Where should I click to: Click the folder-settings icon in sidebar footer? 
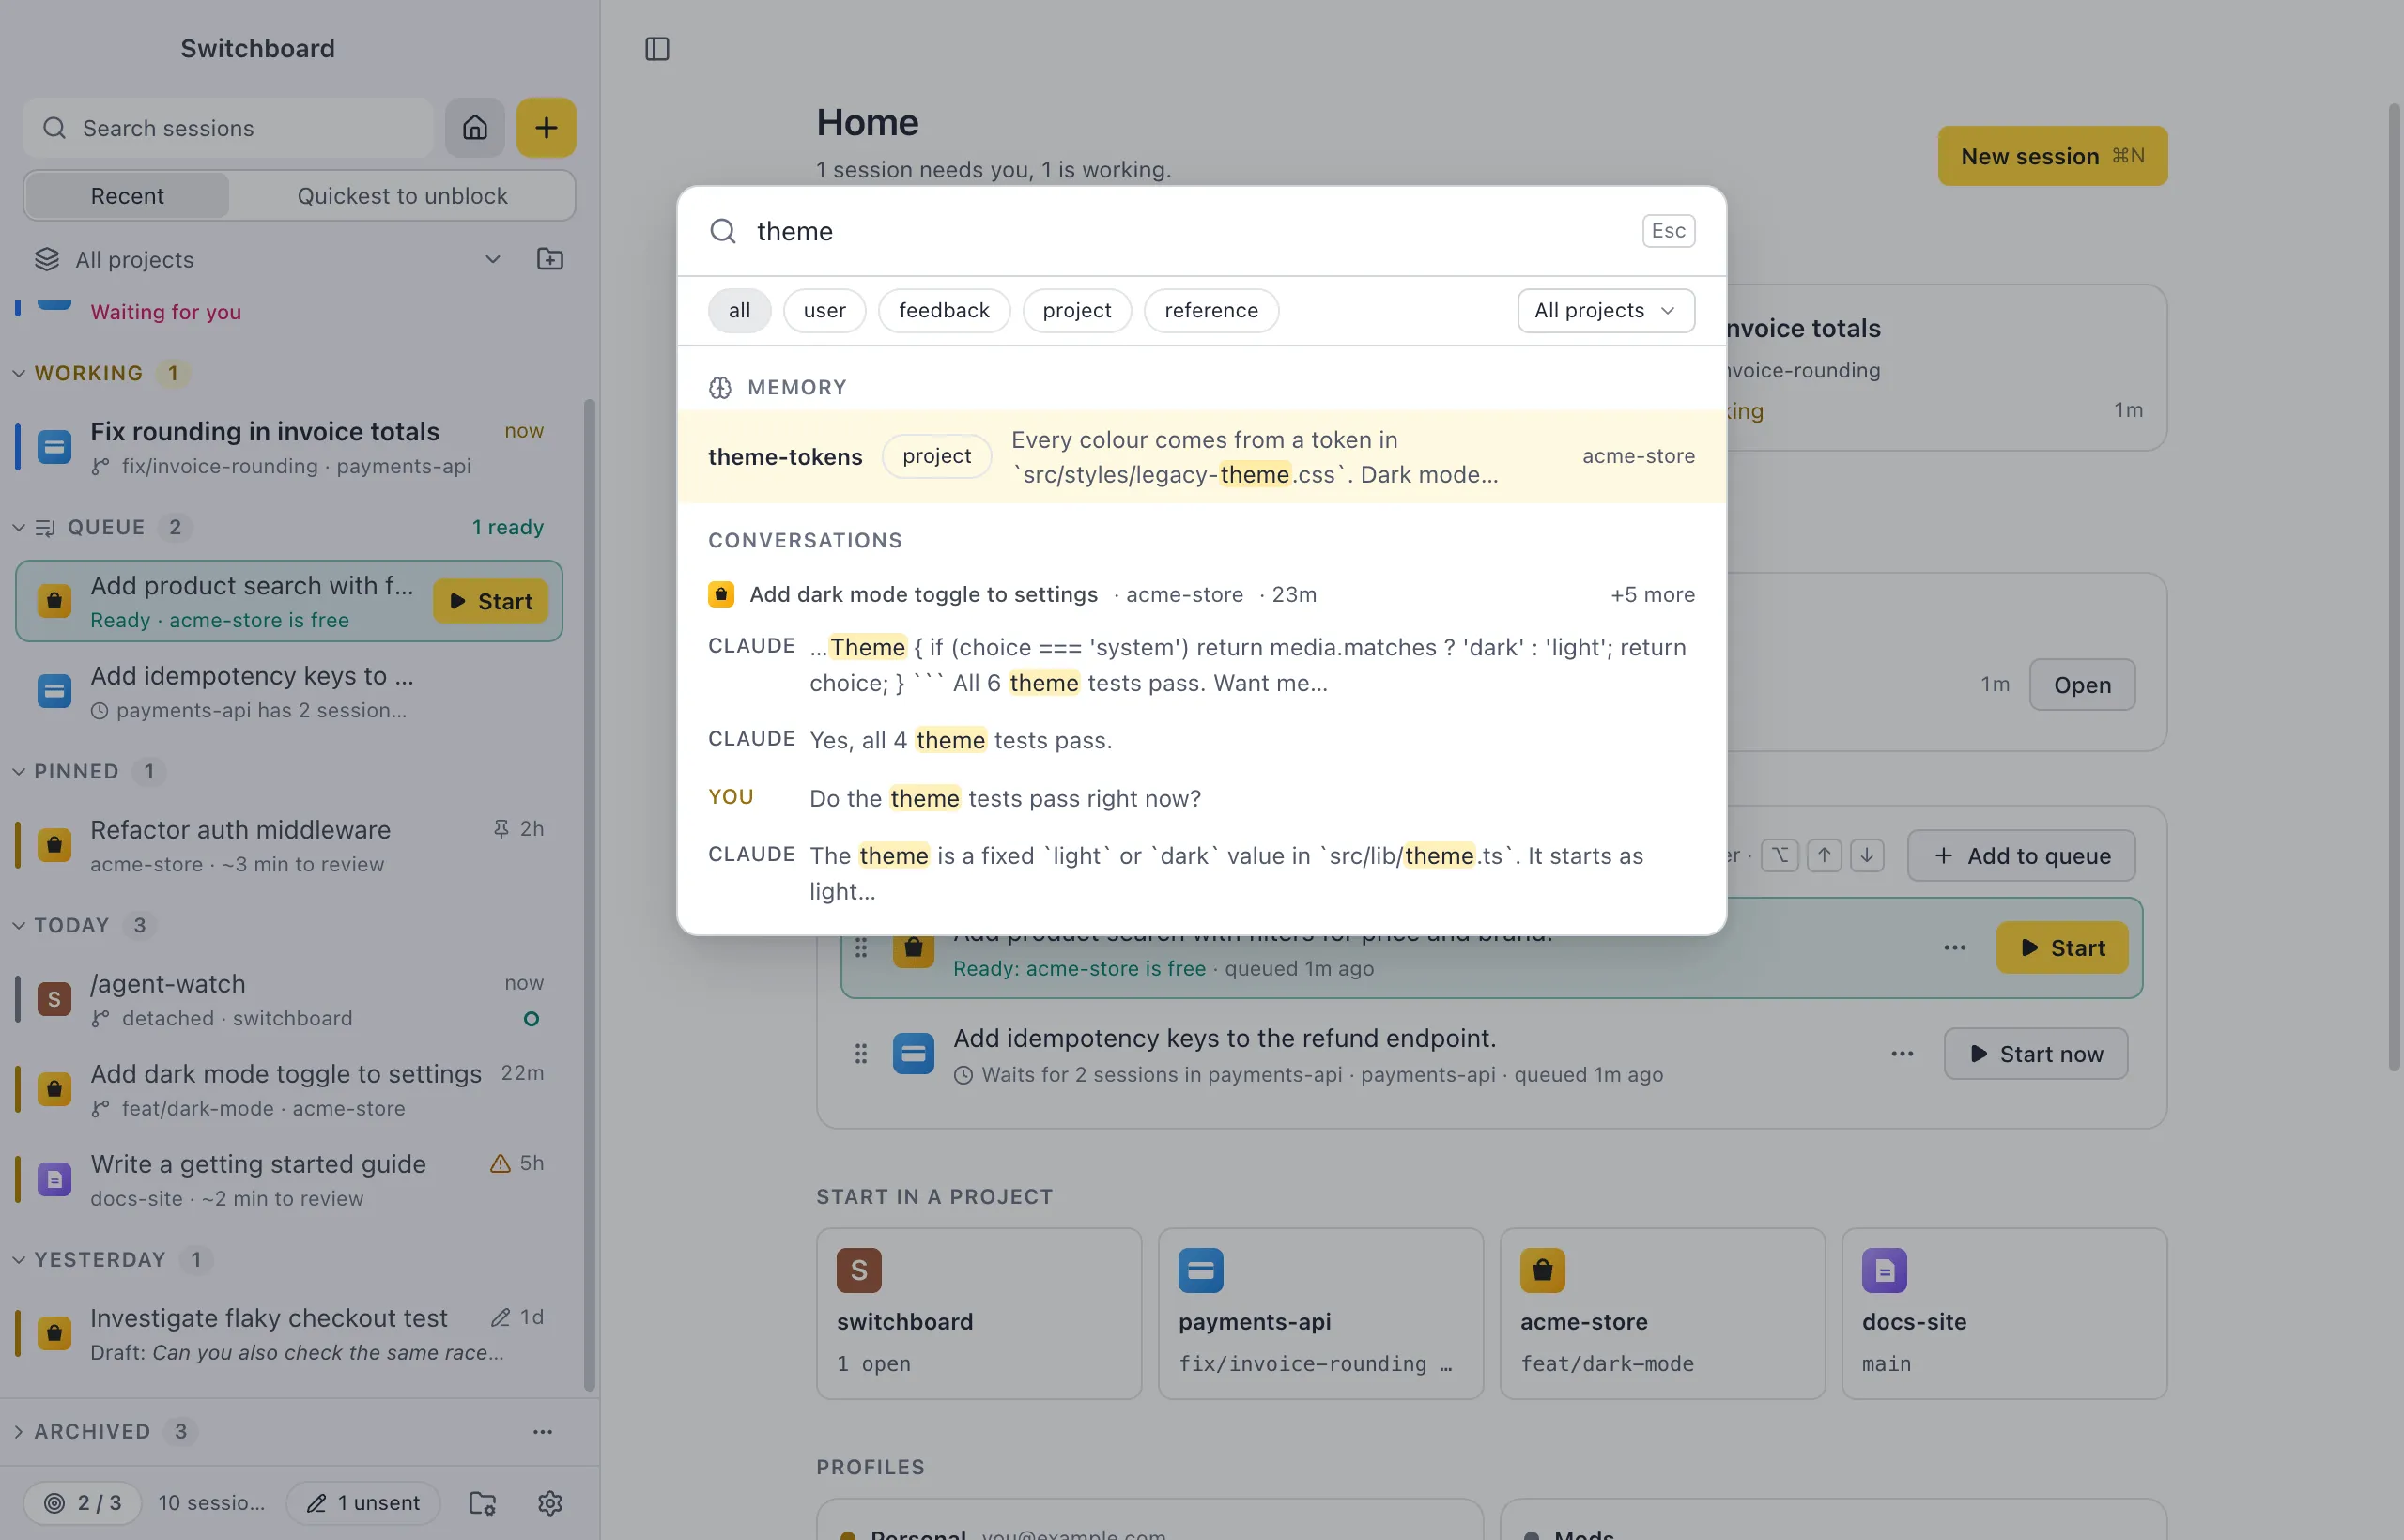[x=483, y=1502]
